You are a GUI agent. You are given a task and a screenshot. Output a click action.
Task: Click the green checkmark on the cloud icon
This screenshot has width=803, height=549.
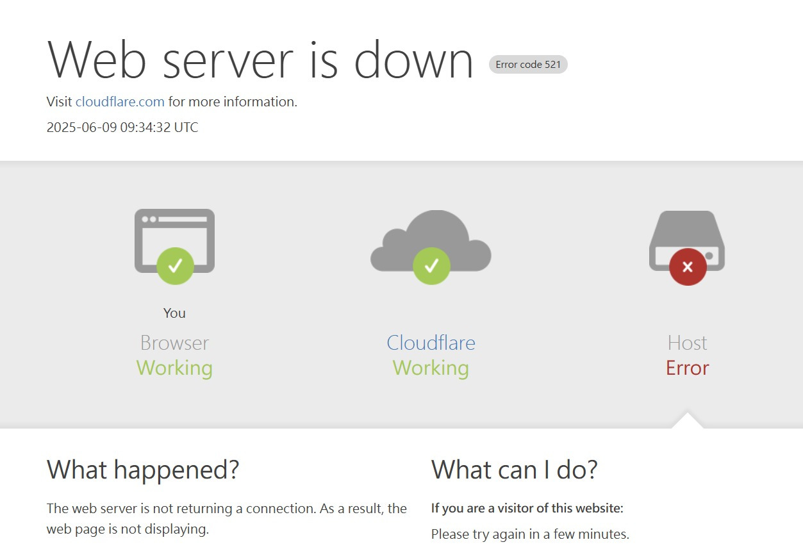[x=431, y=265]
